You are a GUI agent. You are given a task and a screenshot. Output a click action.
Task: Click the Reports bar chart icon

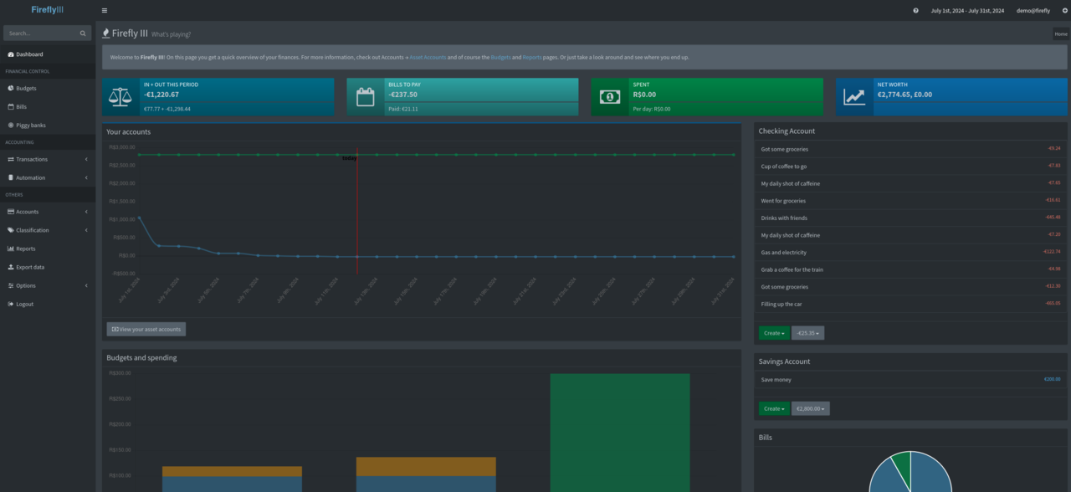[11, 249]
